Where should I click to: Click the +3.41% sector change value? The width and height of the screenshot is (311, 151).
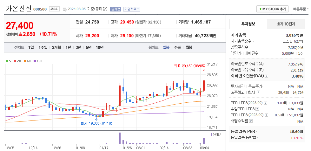pyautogui.click(x=297, y=137)
